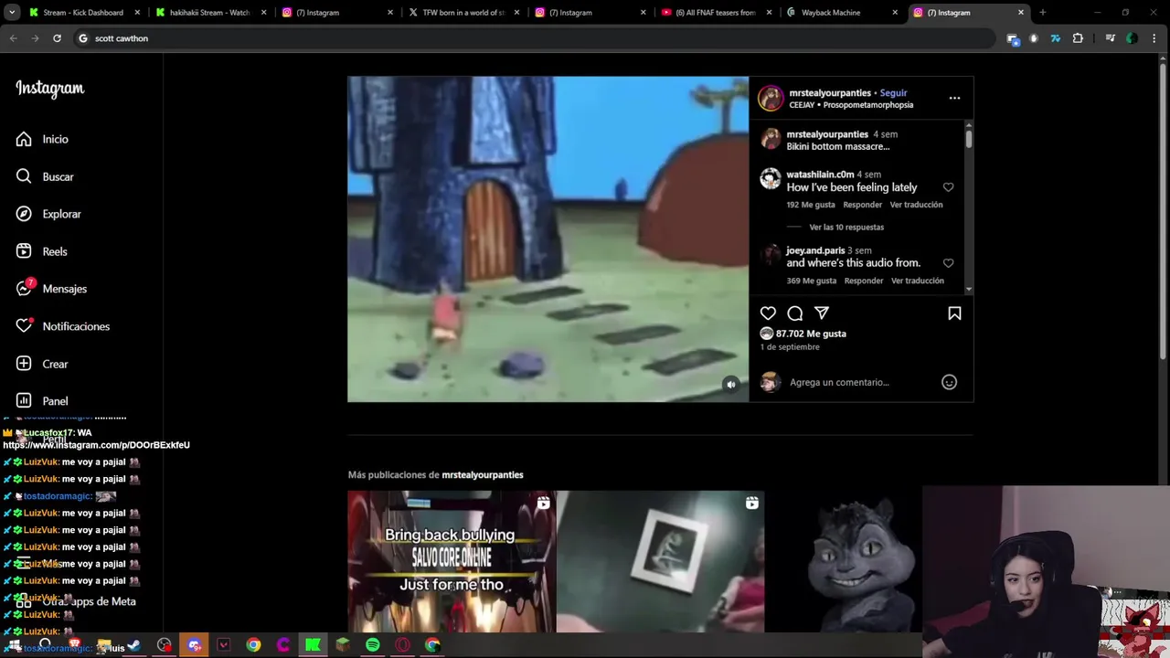Toggle video sound with speaker icon
This screenshot has width=1170, height=658.
click(x=731, y=385)
